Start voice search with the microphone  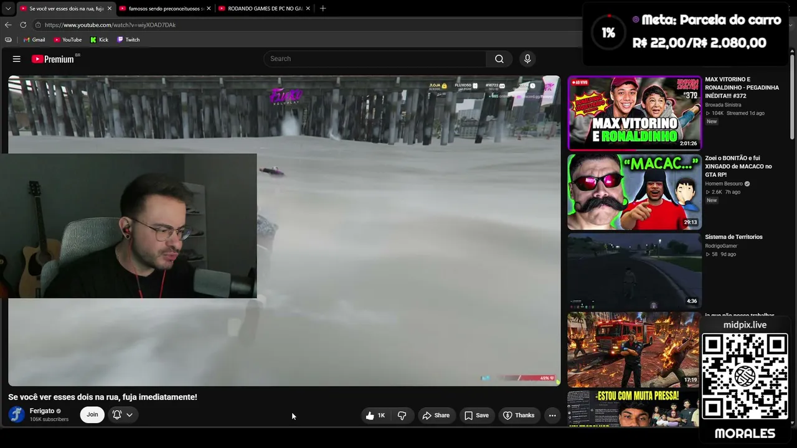point(527,58)
